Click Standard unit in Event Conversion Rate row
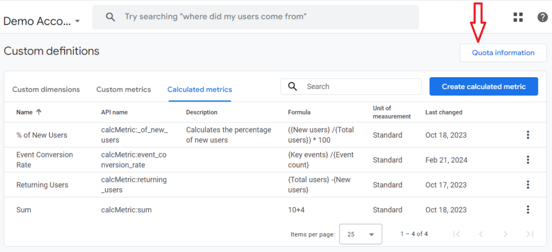Viewport: 552px width, 252px height. coord(388,160)
